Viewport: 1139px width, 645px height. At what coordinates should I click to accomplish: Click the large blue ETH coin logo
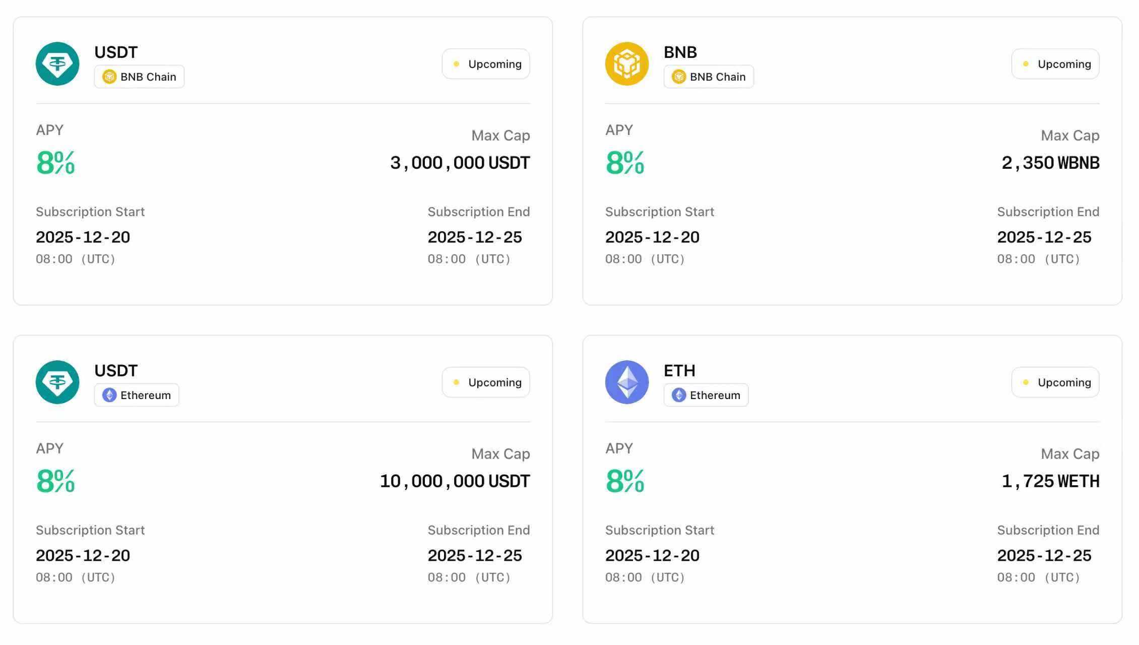click(626, 382)
